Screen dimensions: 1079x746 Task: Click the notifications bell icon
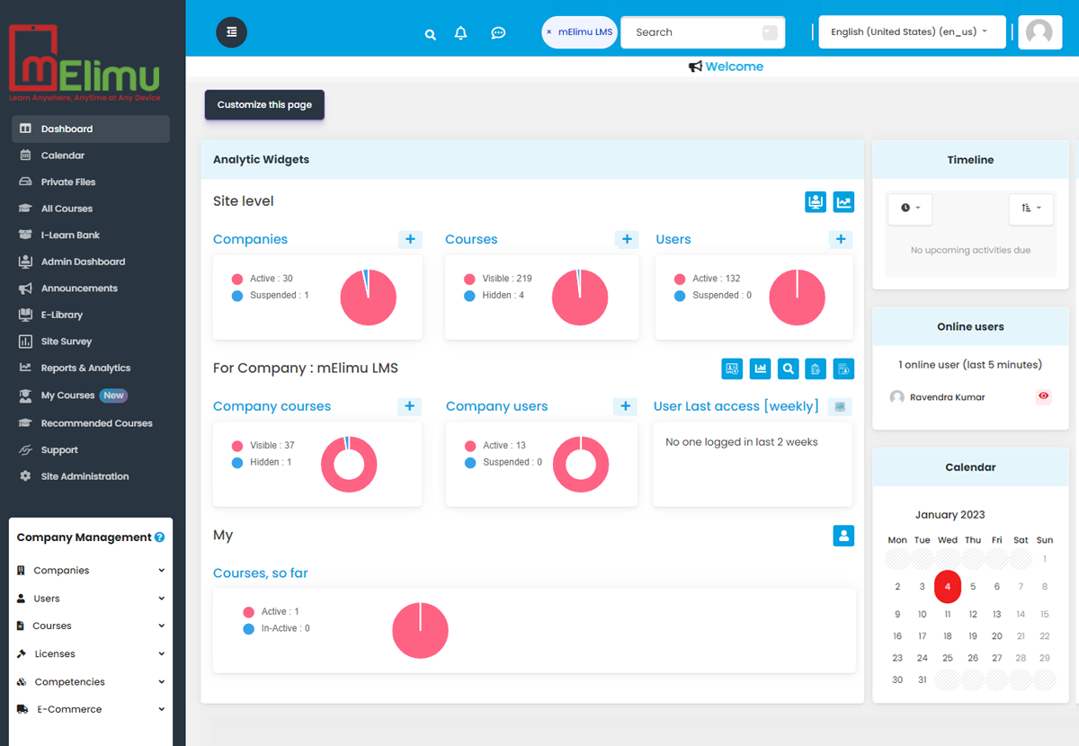point(461,33)
